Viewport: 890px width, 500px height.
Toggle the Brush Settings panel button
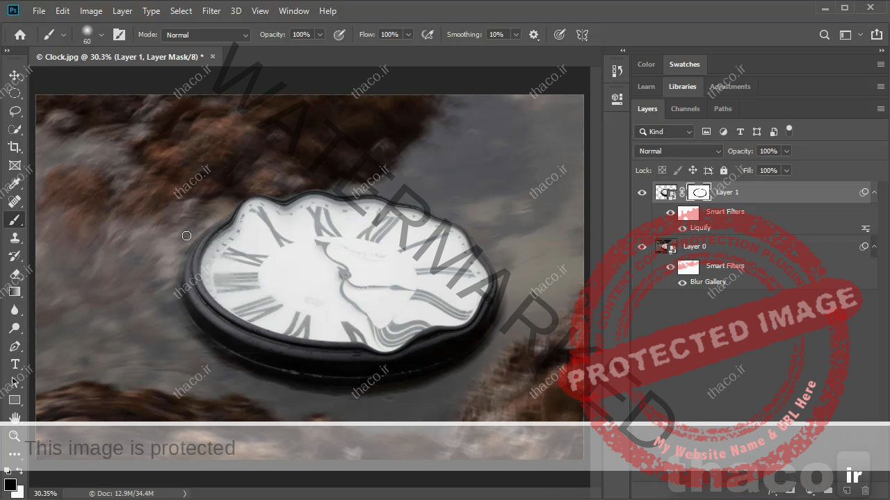pyautogui.click(x=120, y=35)
